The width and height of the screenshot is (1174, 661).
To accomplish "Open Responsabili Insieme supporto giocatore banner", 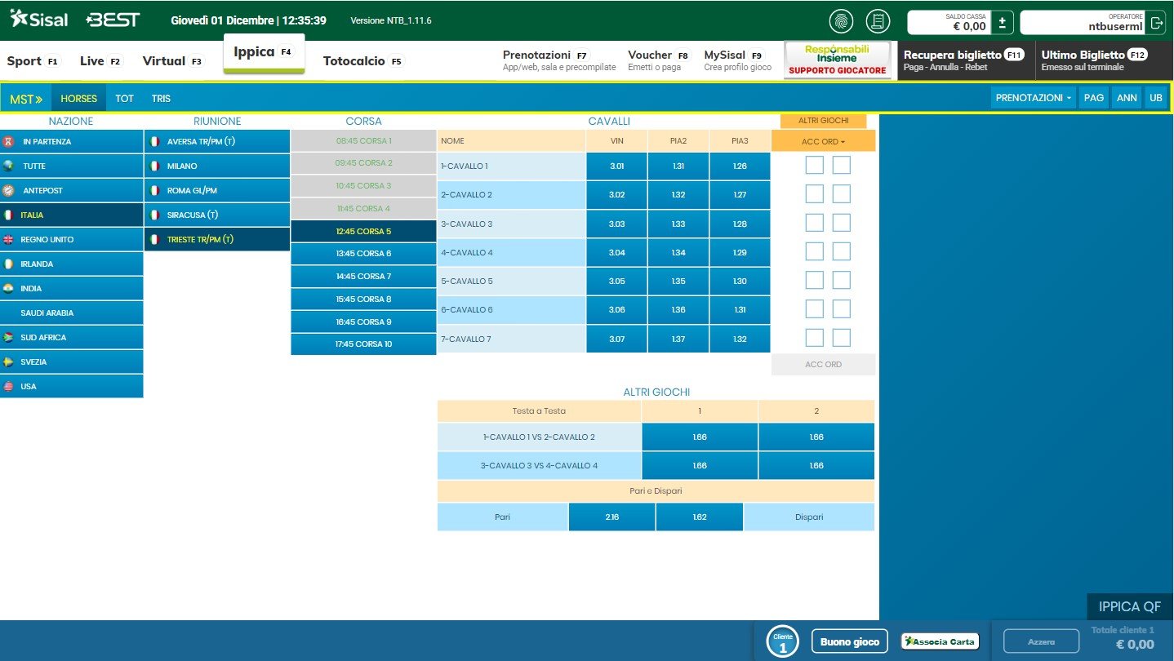I will 837,60.
